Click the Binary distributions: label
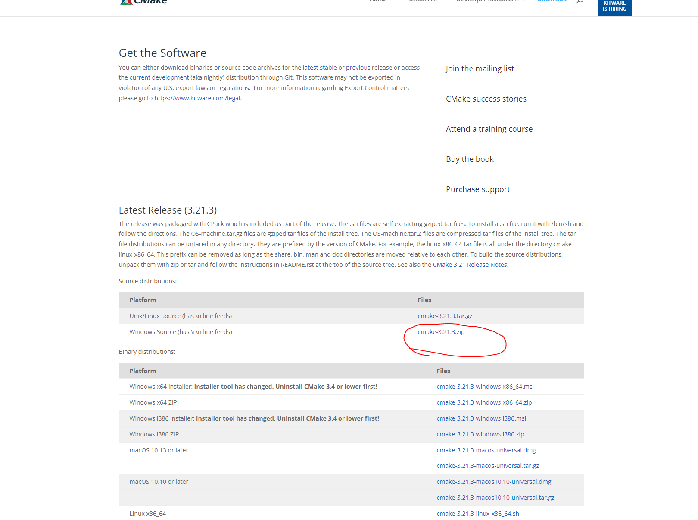 [x=147, y=352]
